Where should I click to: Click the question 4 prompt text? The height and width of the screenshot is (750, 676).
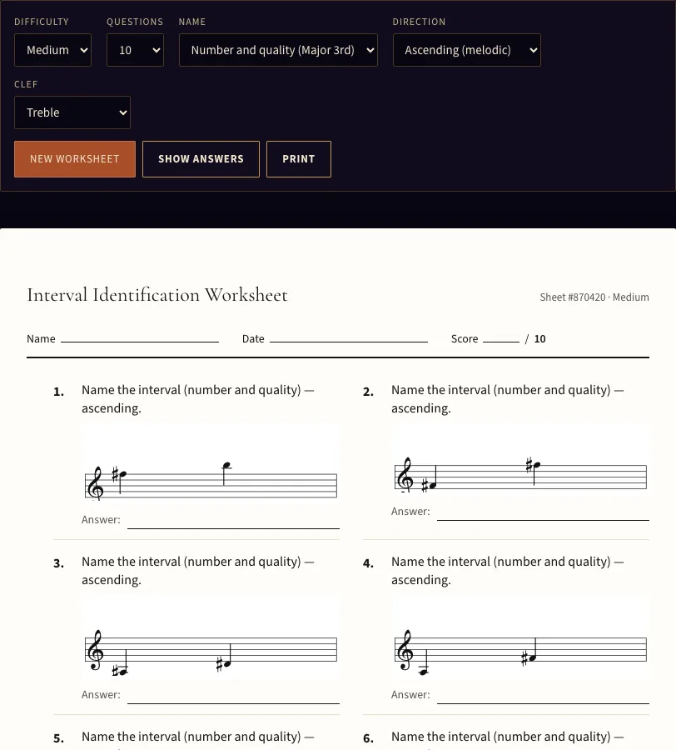507,571
